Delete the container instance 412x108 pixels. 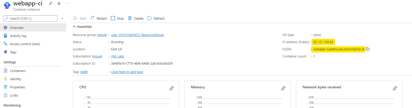(x=136, y=18)
